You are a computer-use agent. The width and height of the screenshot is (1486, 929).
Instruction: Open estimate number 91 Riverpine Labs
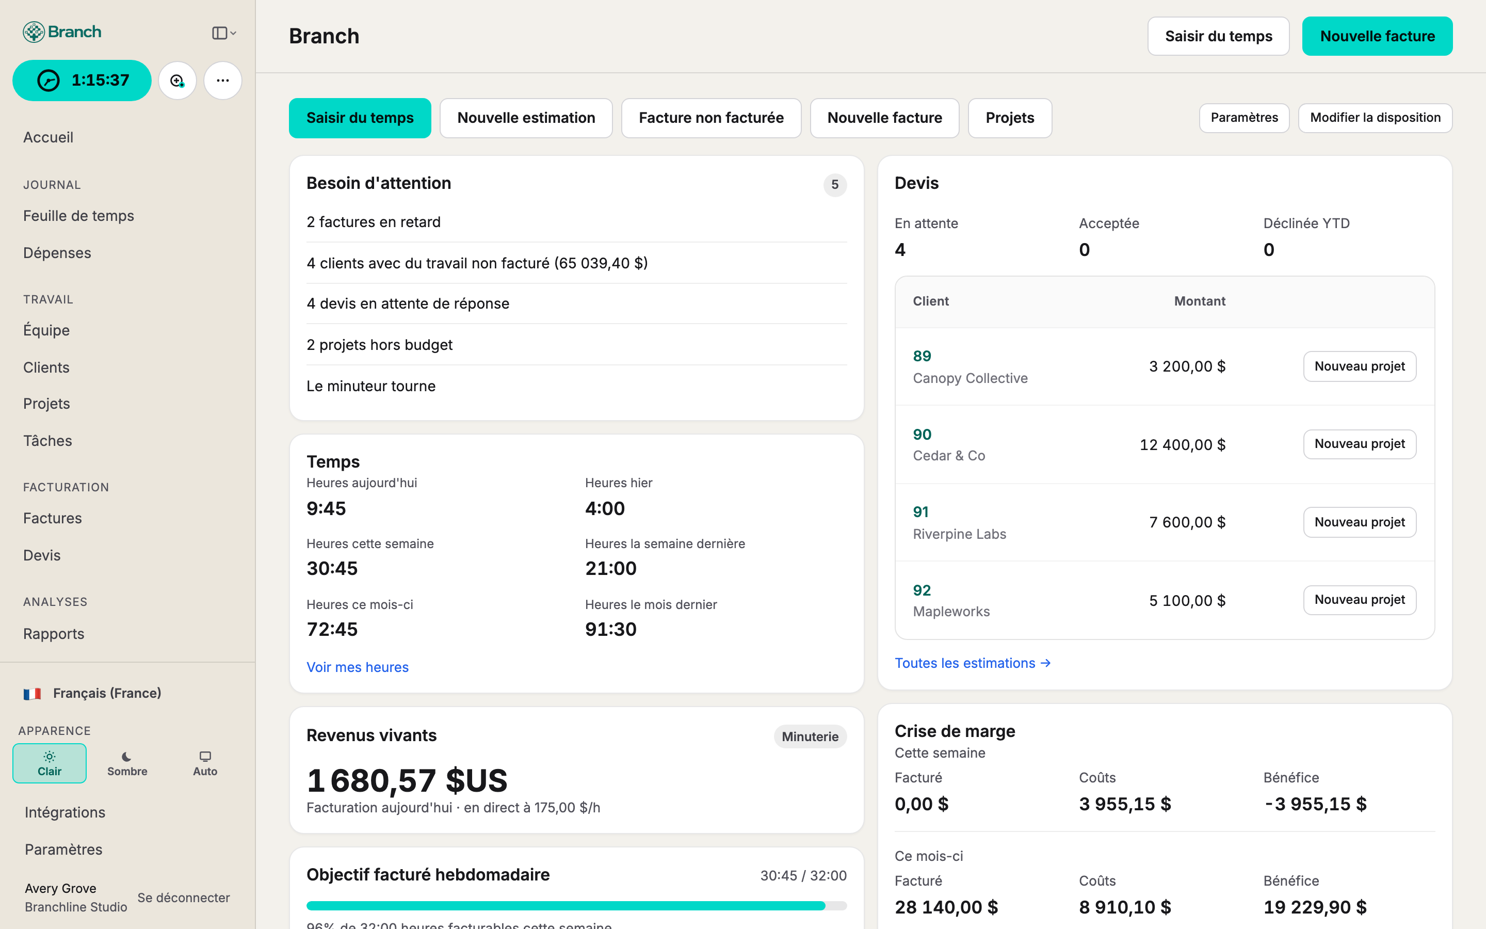click(x=920, y=512)
